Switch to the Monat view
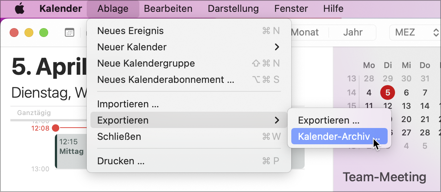 click(305, 32)
